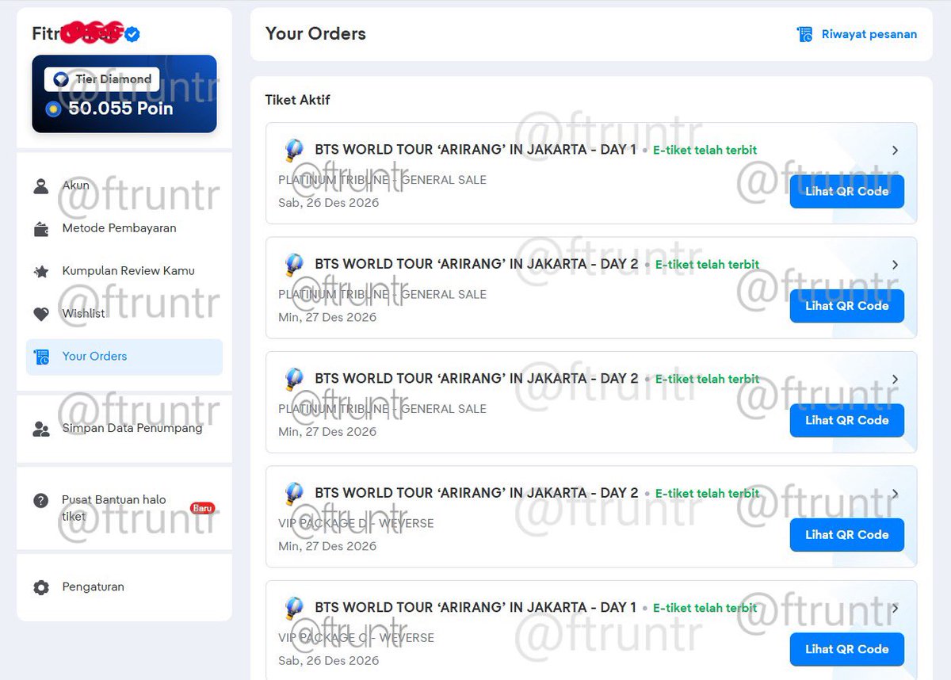Click E-tiket telah terbit on Day 1 Platinum Tribune

click(x=705, y=150)
